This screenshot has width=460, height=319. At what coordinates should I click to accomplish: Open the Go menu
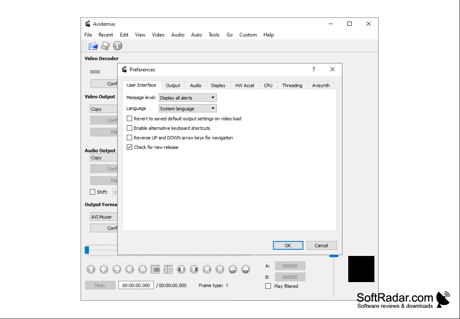pyautogui.click(x=229, y=34)
